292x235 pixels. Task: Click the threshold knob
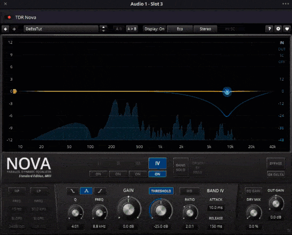(161, 209)
